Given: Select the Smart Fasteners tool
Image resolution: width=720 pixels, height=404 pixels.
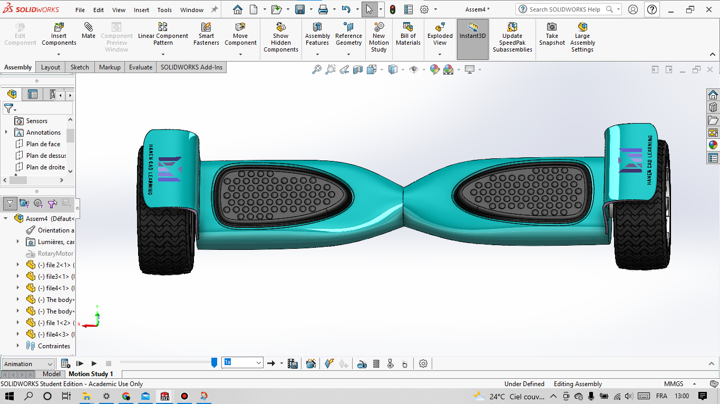Looking at the screenshot, I should click(206, 34).
